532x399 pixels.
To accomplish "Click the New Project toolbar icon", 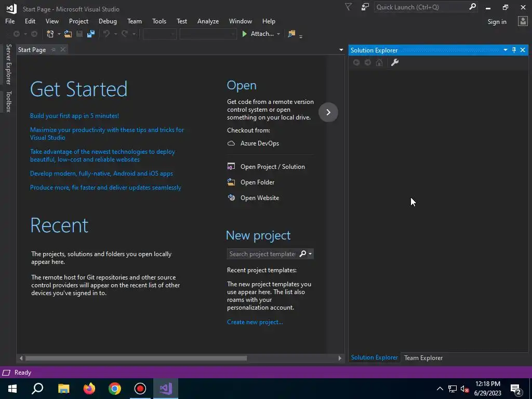I will click(50, 34).
